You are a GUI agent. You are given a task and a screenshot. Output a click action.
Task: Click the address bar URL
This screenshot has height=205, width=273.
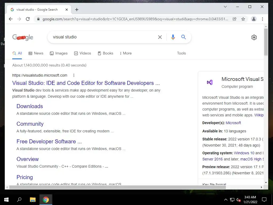[x=135, y=19]
